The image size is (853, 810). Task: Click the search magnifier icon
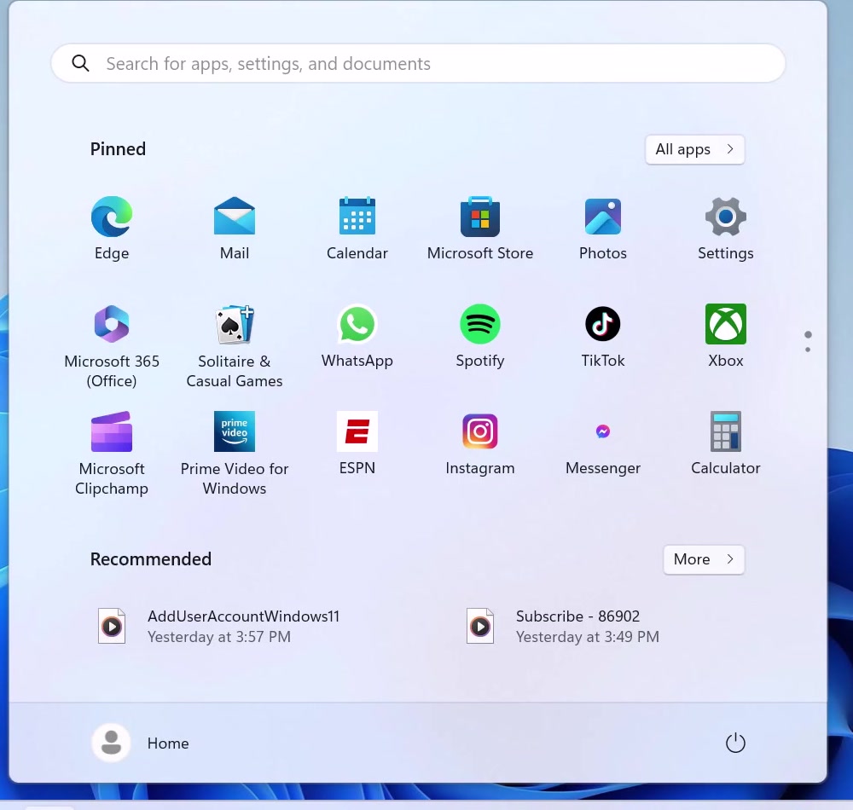coord(80,64)
